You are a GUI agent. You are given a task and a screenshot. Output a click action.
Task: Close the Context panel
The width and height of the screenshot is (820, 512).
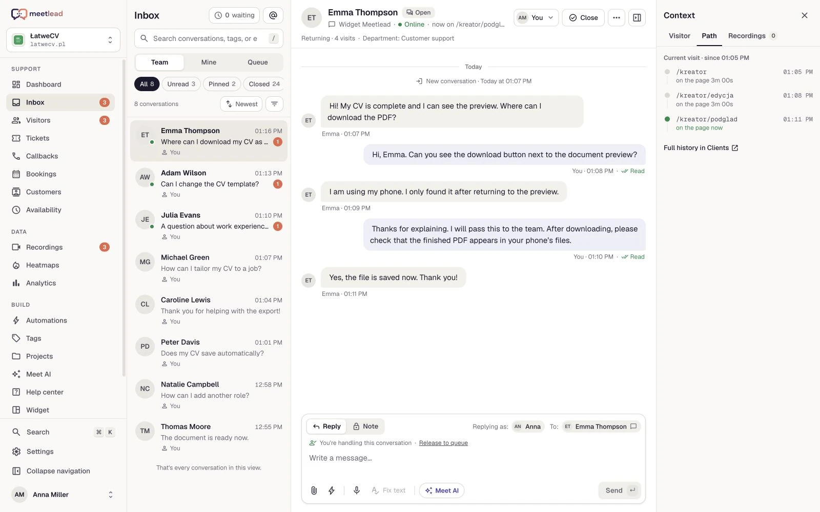point(805,15)
